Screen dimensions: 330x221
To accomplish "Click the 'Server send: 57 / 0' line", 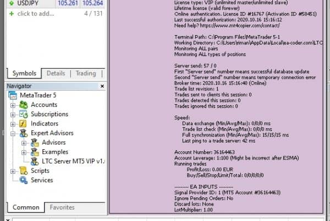I will [195, 66].
